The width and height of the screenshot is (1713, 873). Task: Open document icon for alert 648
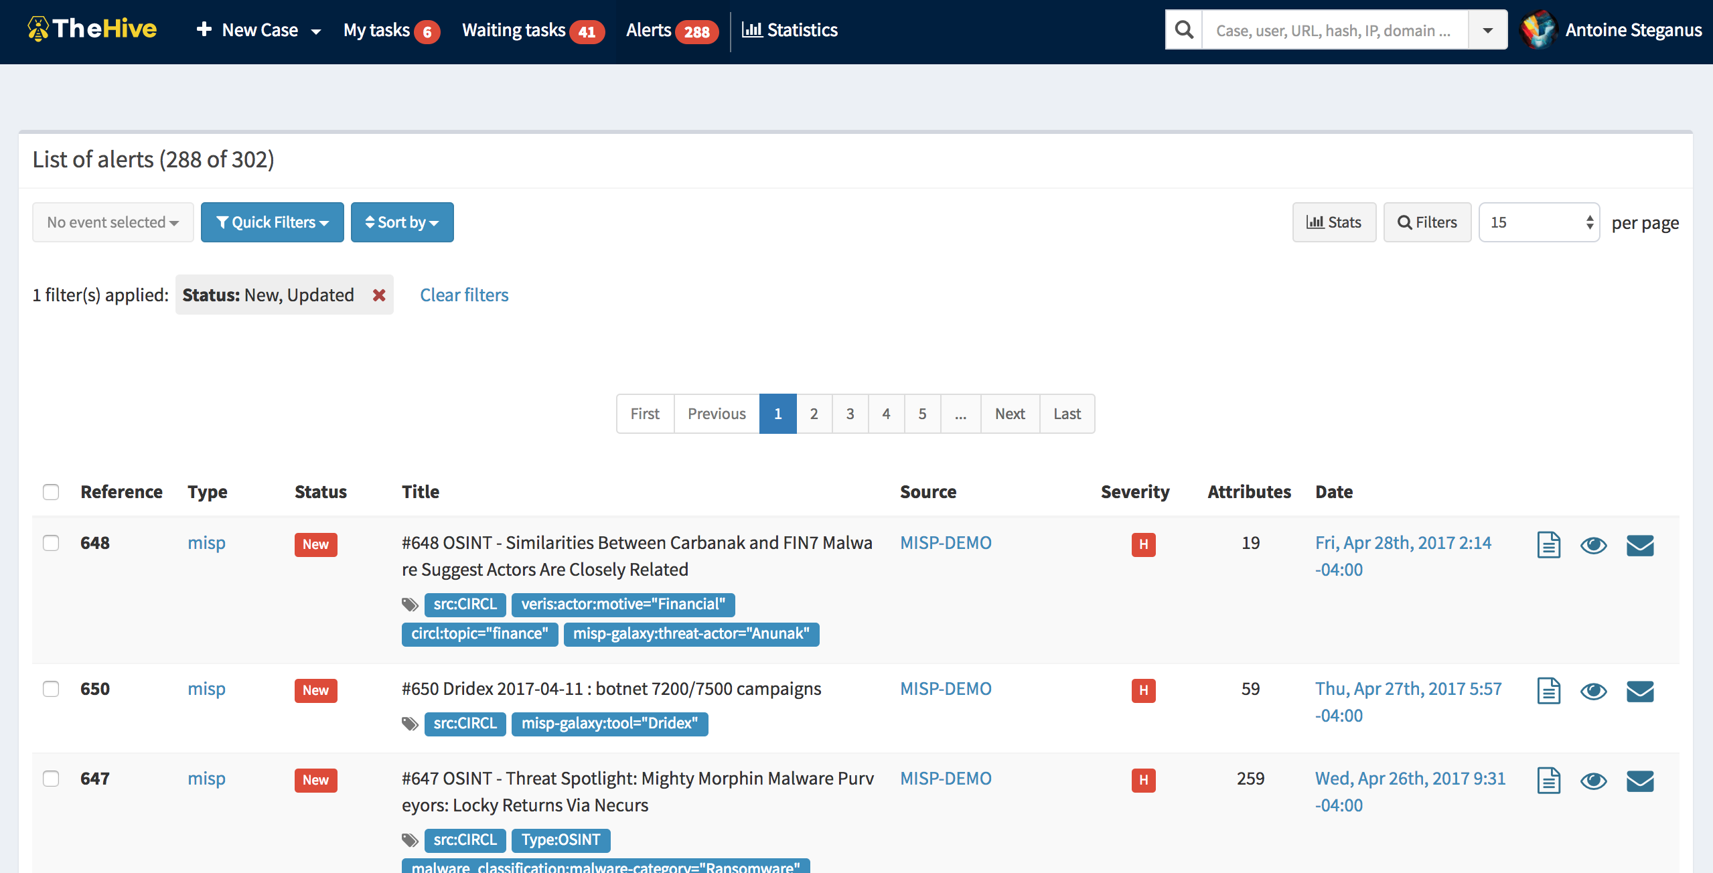click(1548, 545)
